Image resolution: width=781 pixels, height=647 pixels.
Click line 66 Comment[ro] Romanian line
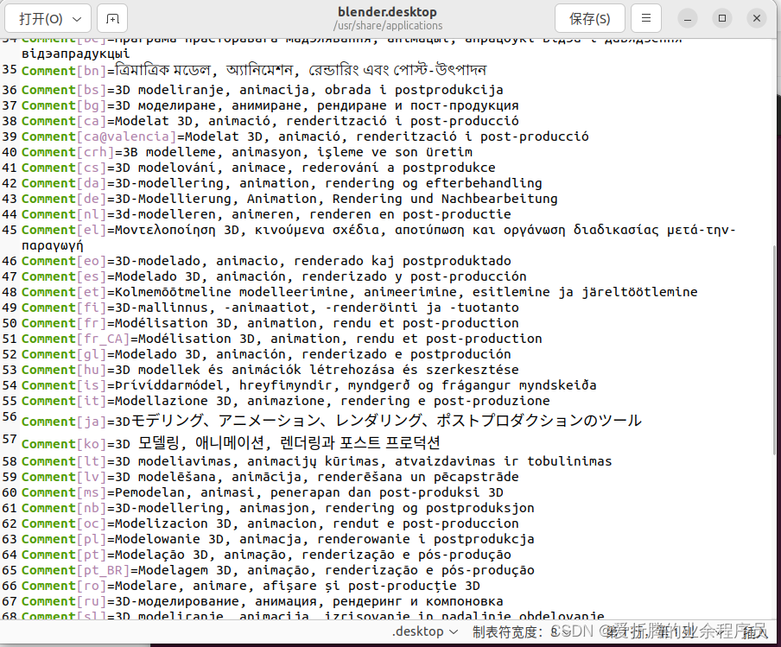(251, 586)
